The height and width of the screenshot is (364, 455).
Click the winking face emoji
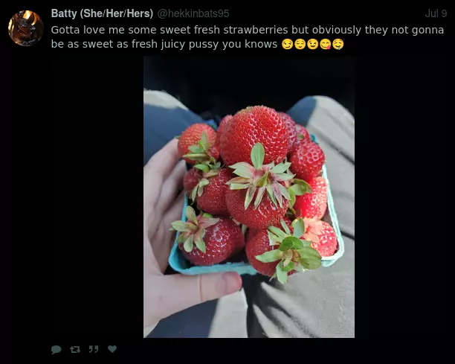click(312, 44)
